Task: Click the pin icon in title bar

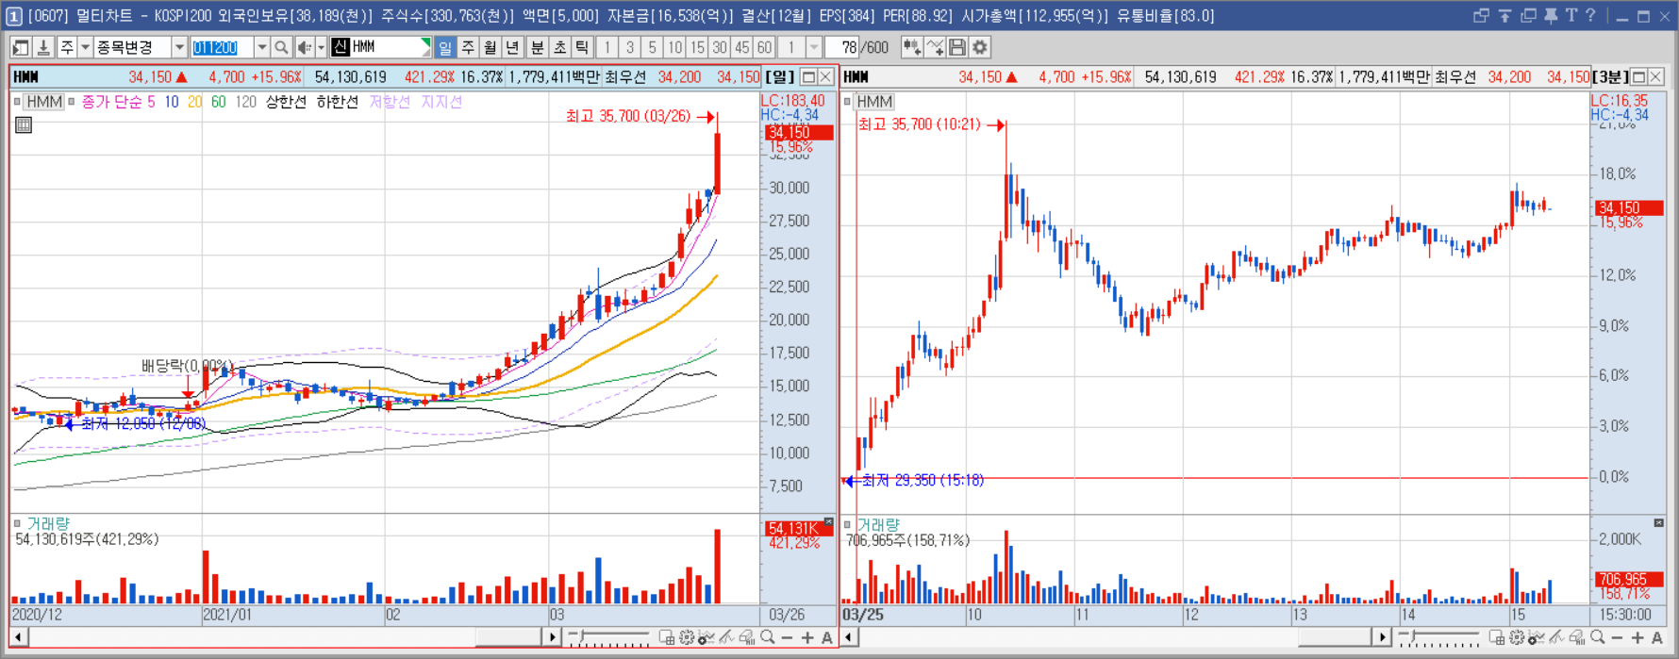Action: 1550,15
